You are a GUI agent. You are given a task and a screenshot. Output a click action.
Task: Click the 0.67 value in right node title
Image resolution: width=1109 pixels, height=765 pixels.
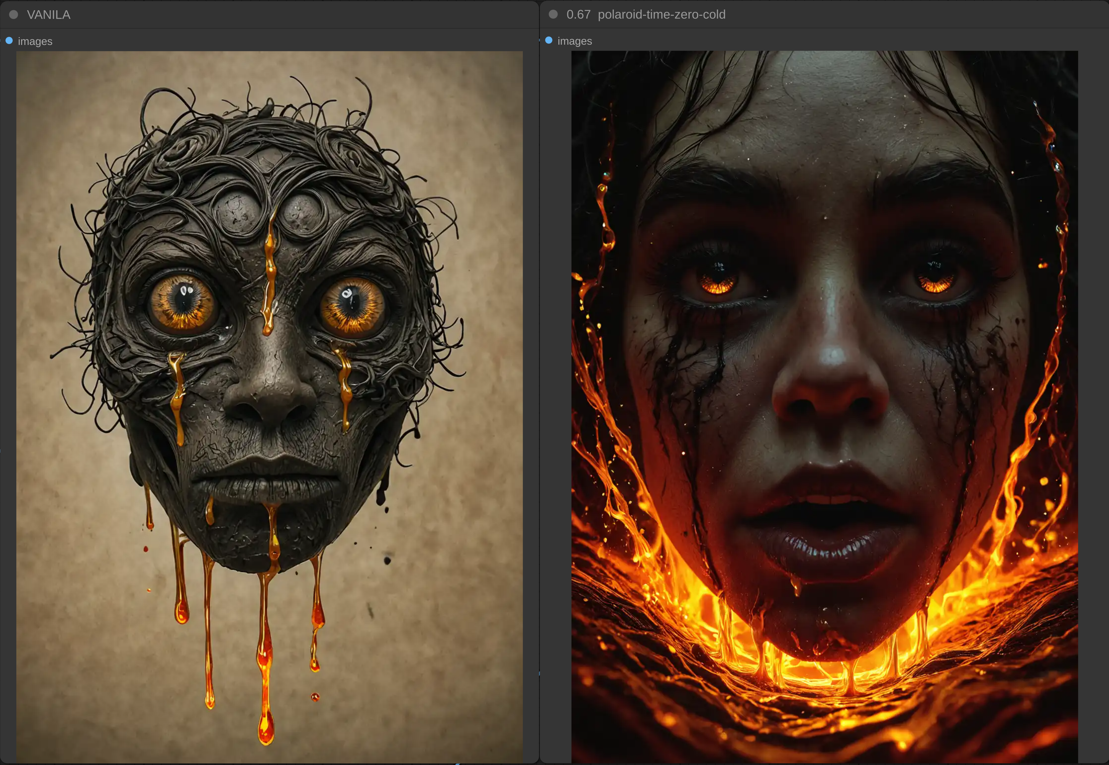point(578,14)
